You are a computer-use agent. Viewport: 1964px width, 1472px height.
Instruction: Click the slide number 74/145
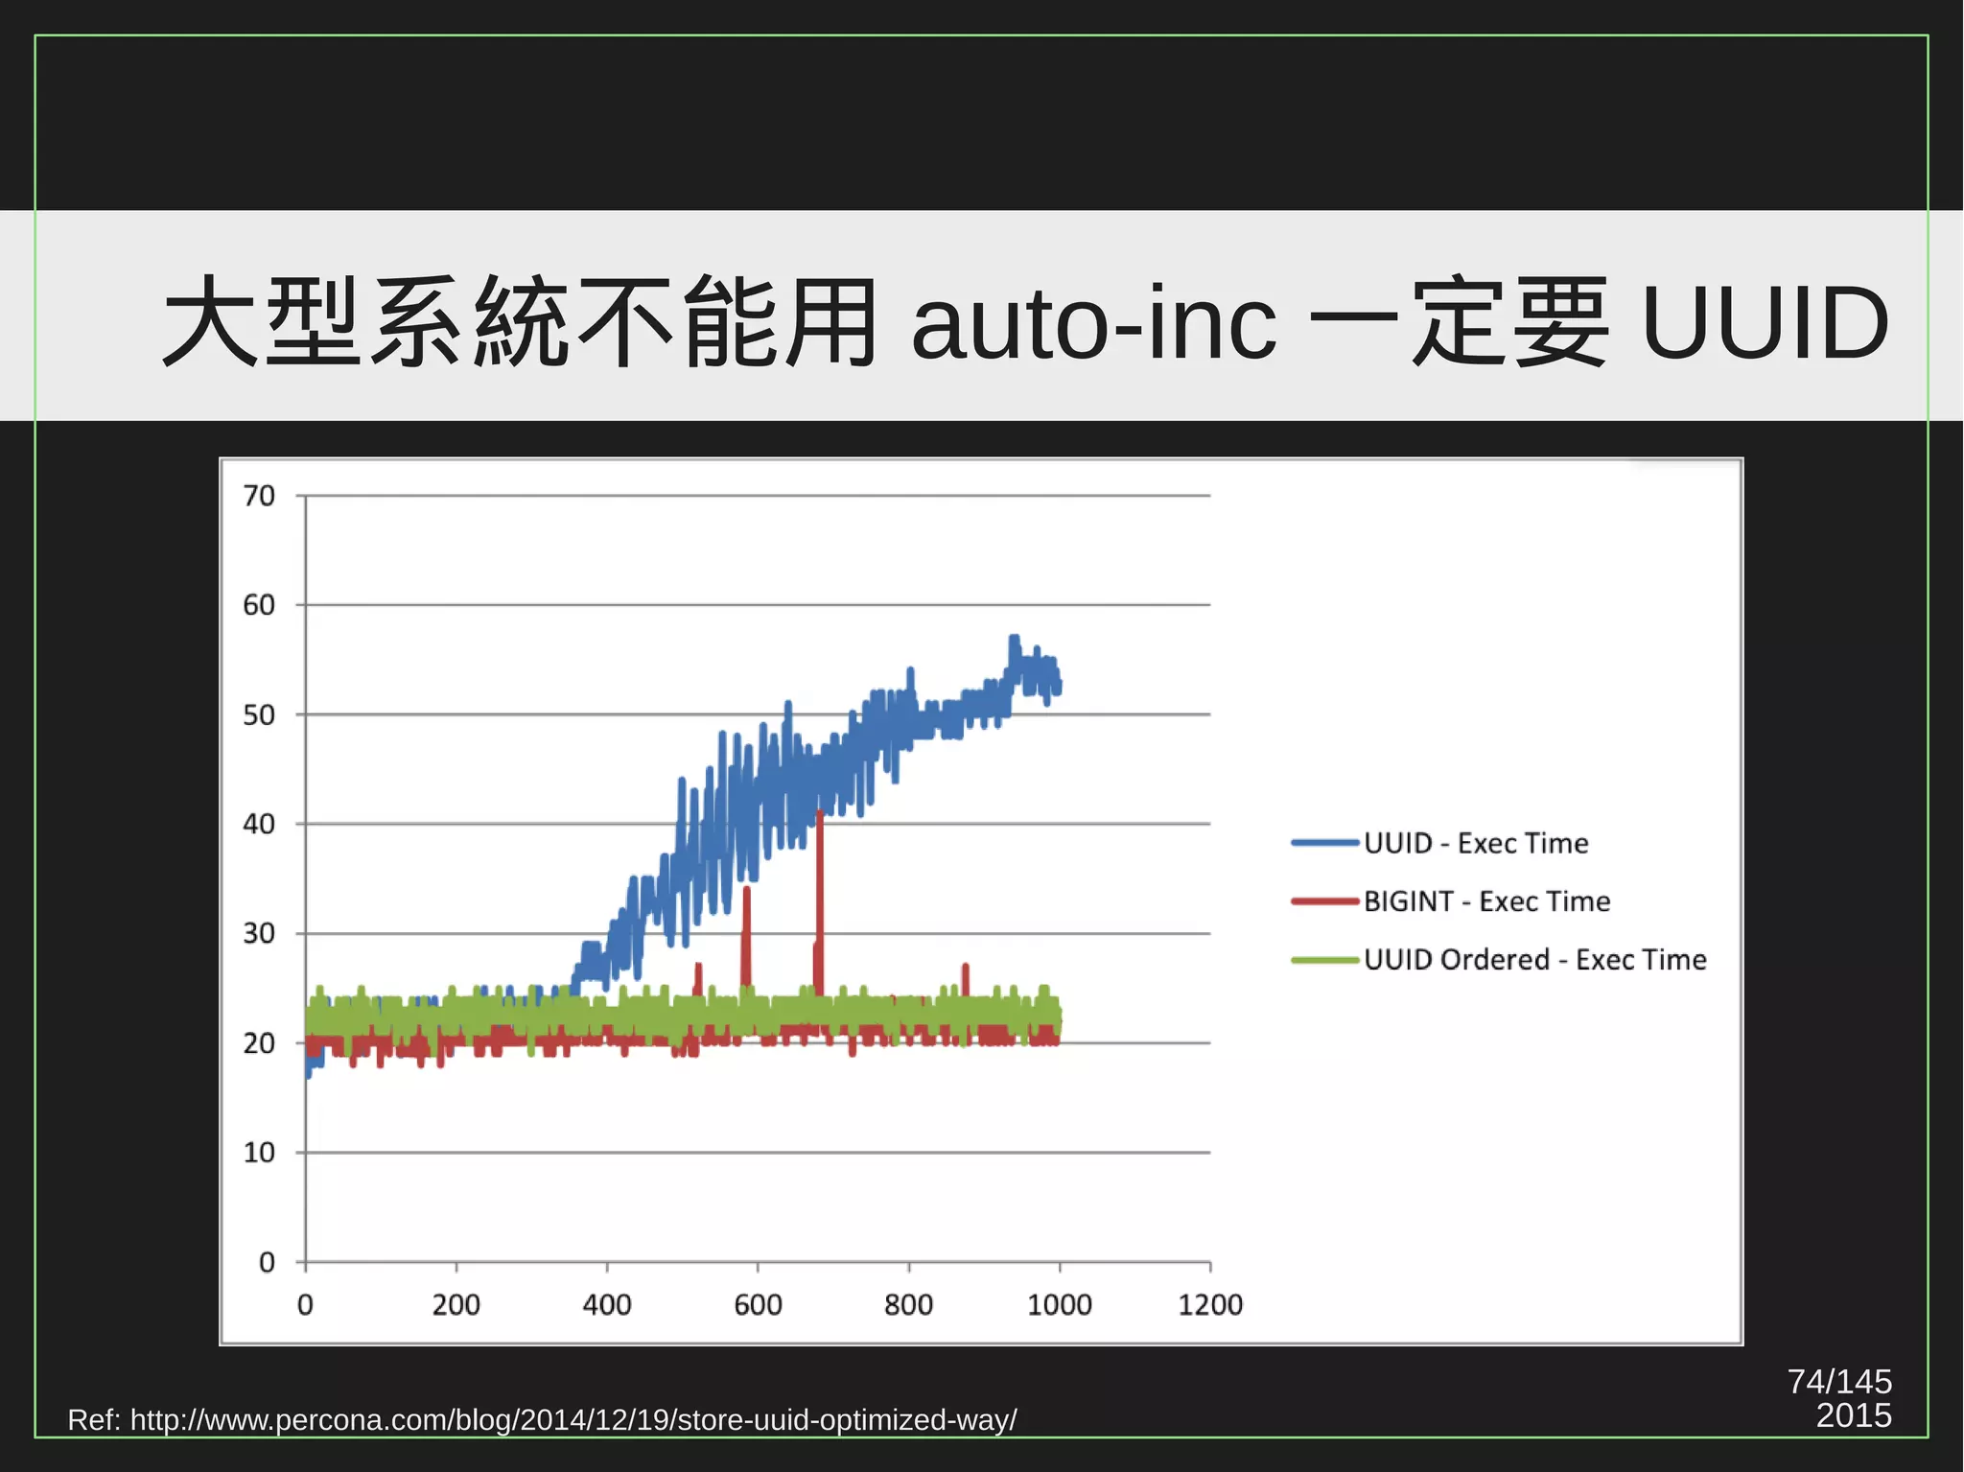tap(1839, 1381)
